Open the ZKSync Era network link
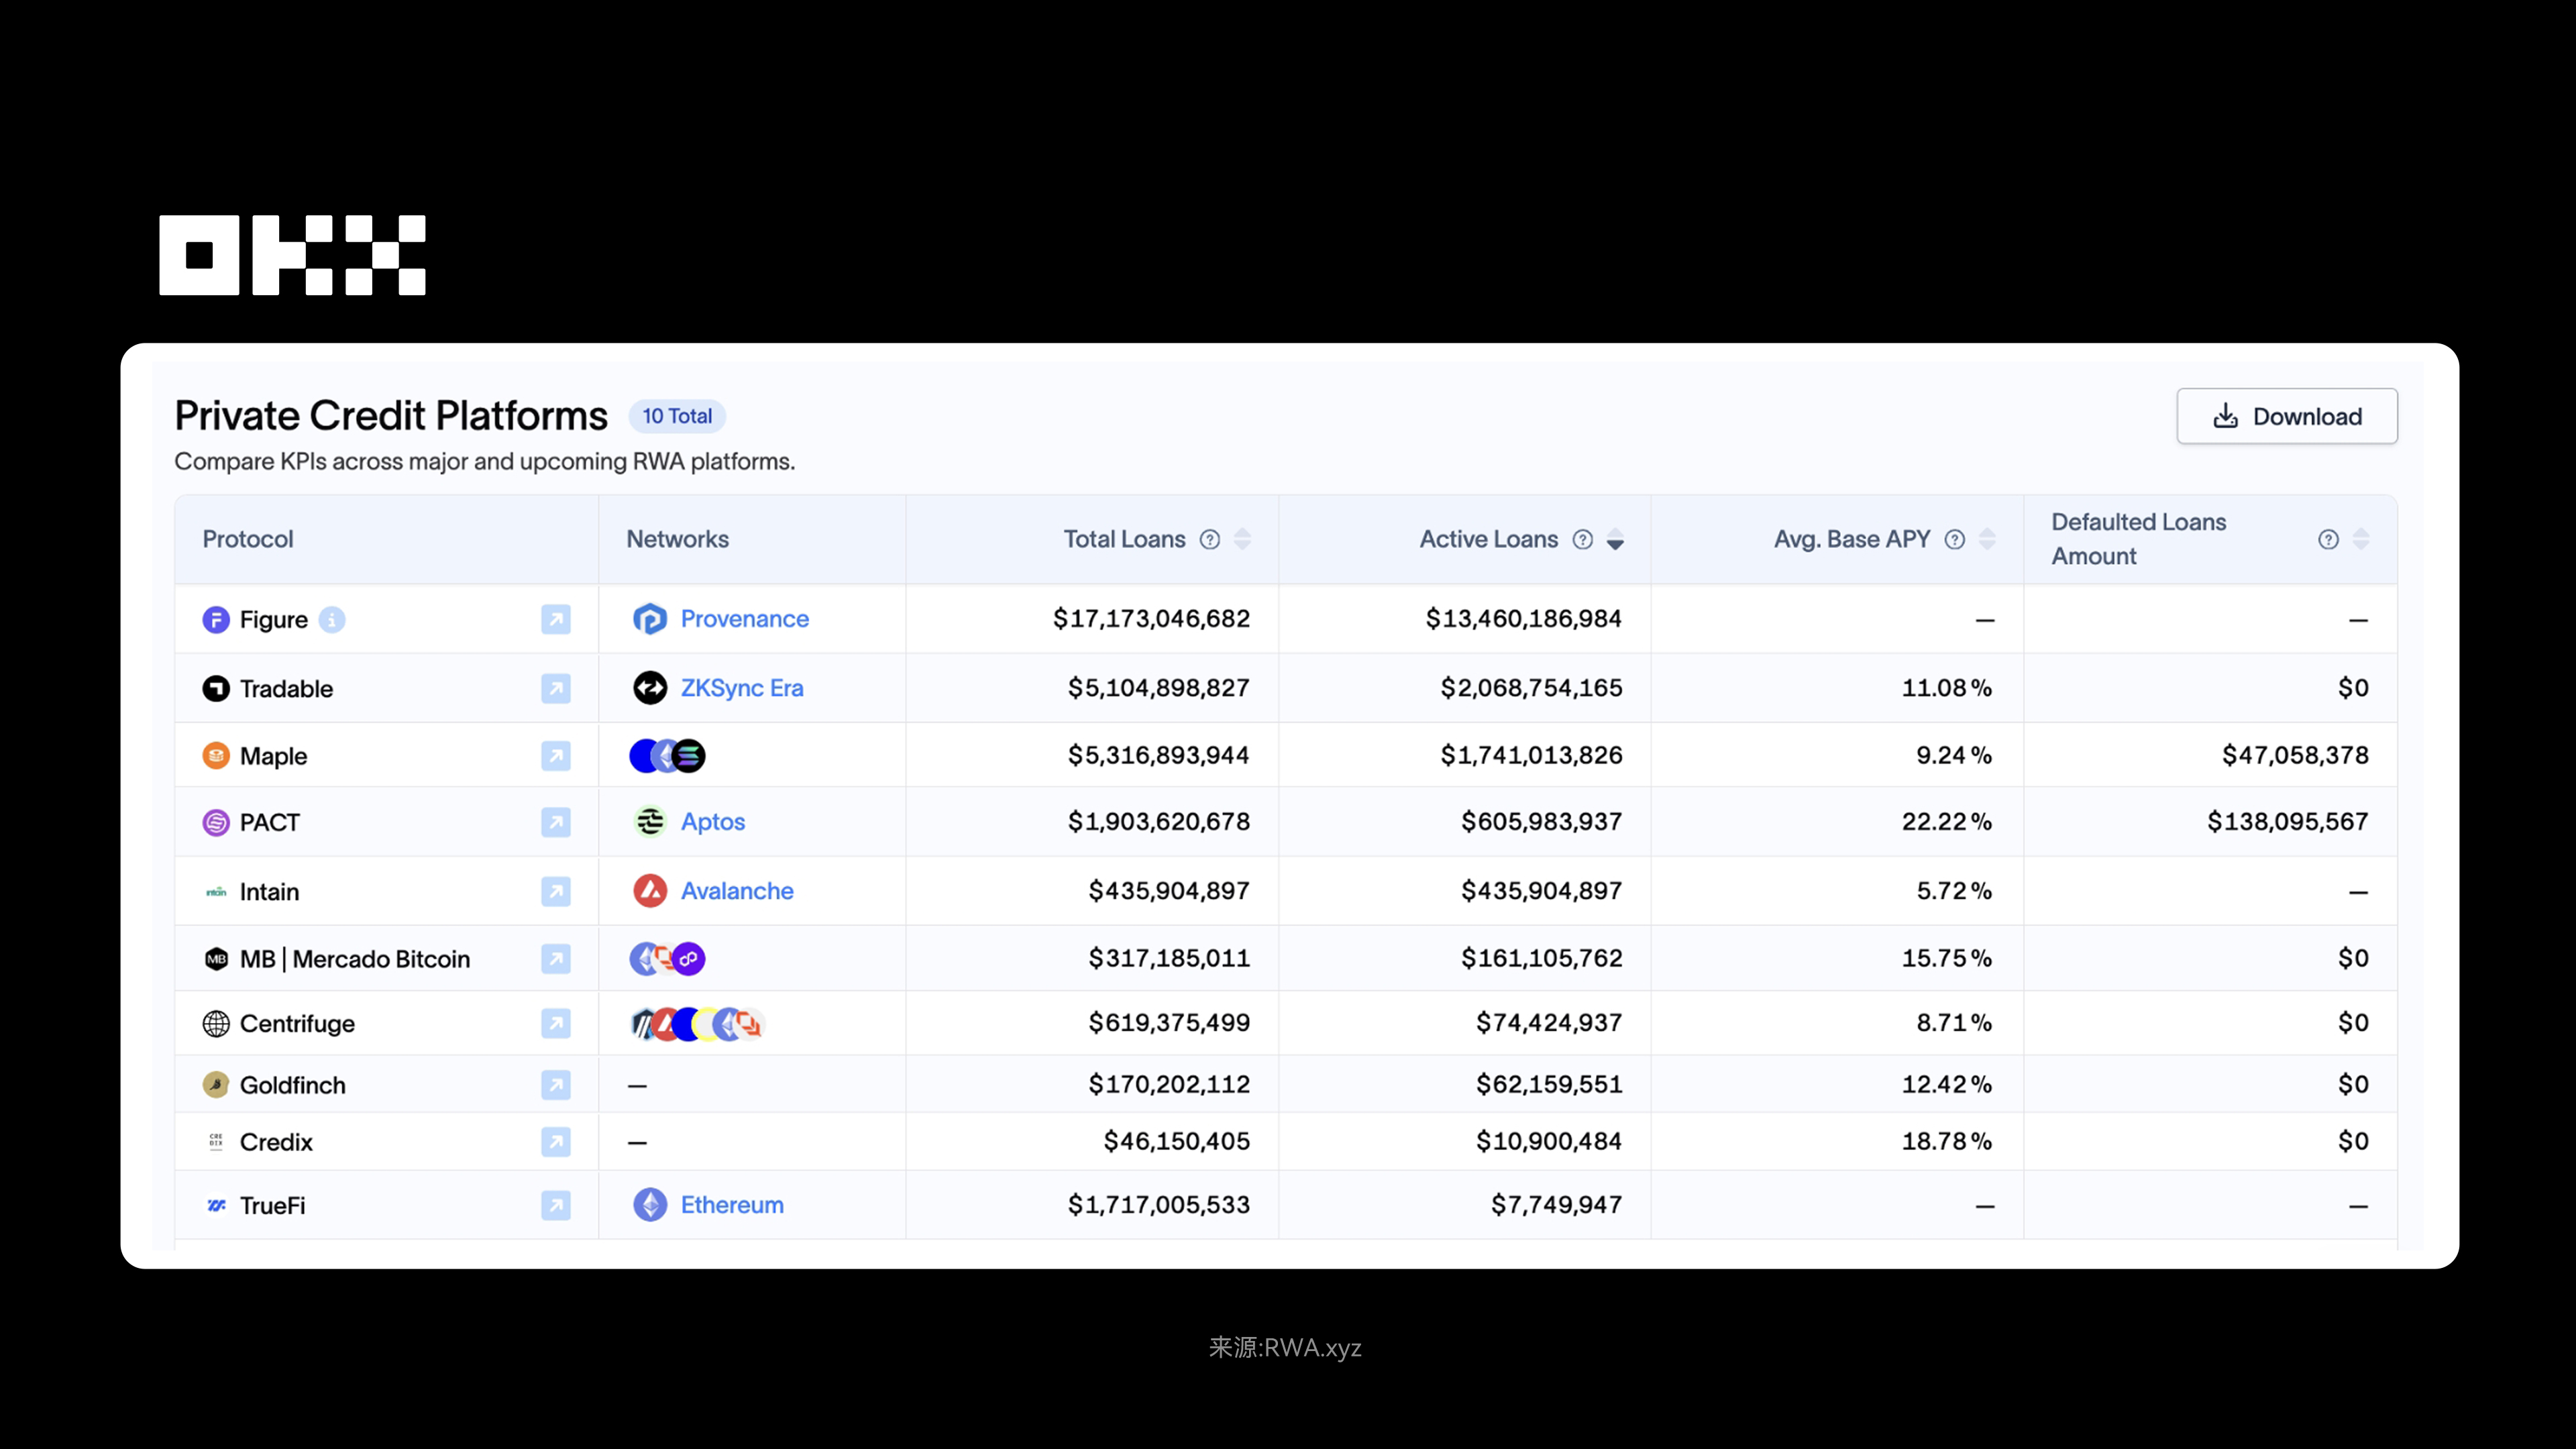 tap(741, 688)
